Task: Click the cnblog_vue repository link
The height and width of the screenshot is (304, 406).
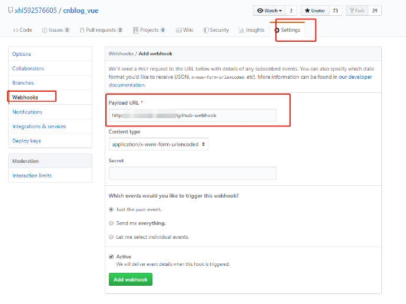Action: (x=81, y=11)
